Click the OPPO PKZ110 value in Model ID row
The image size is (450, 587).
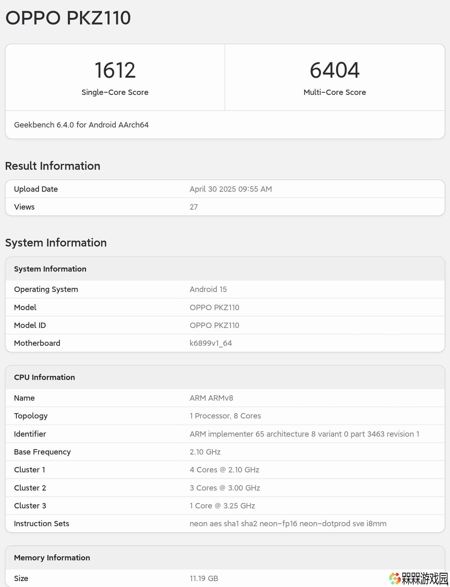coord(215,325)
